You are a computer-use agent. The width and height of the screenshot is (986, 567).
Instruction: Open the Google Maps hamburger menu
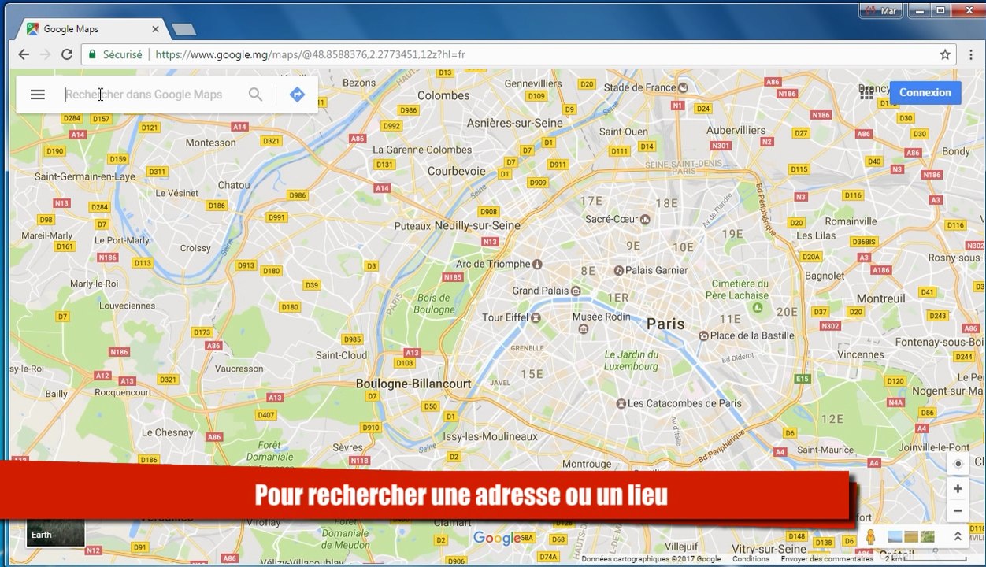coord(37,94)
